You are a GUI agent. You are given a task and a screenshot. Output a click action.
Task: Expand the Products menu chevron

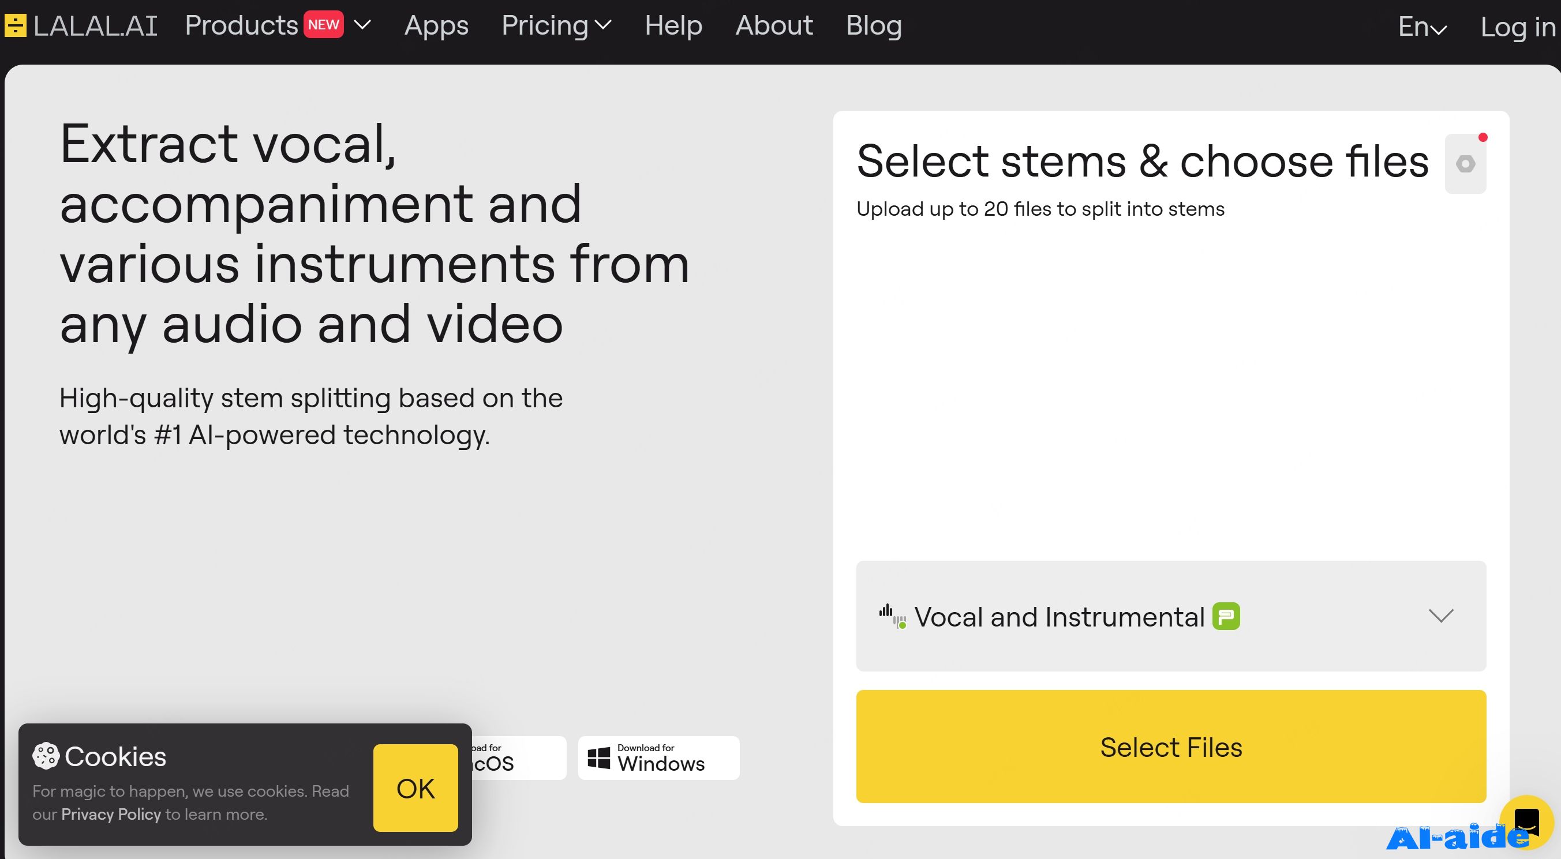click(x=362, y=25)
